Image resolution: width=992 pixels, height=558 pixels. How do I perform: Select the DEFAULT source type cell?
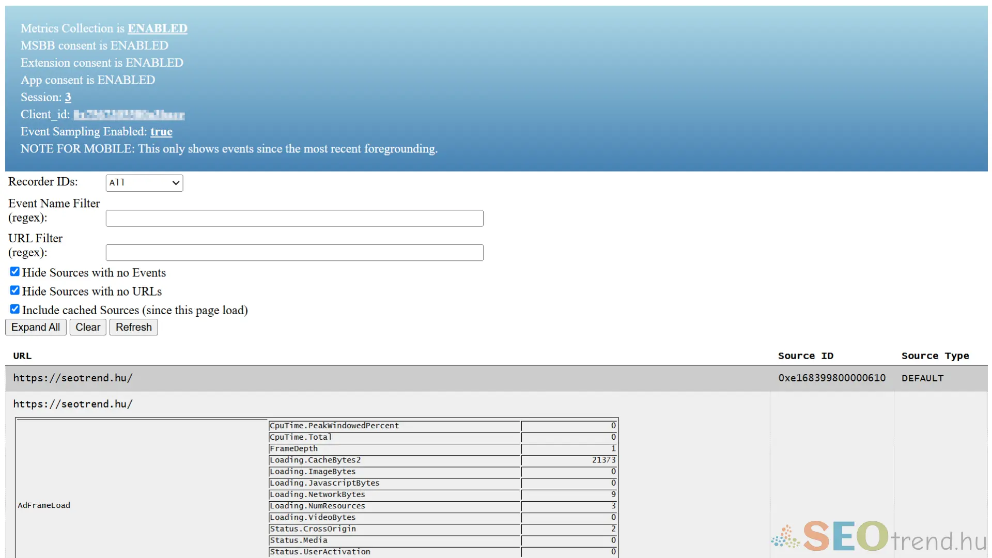pos(923,378)
